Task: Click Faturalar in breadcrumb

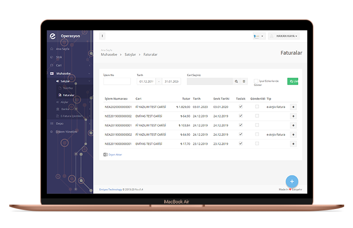Action: pyautogui.click(x=150, y=55)
